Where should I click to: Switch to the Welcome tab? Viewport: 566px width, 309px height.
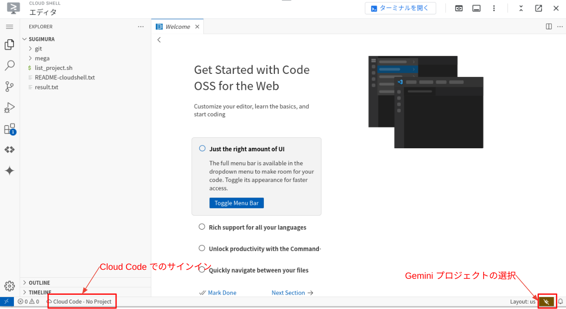177,27
